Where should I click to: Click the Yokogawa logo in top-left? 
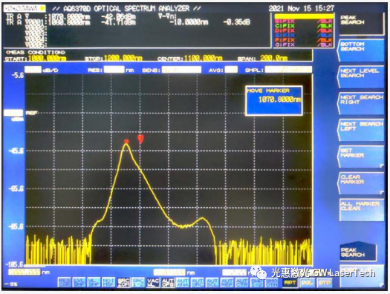(x=25, y=9)
